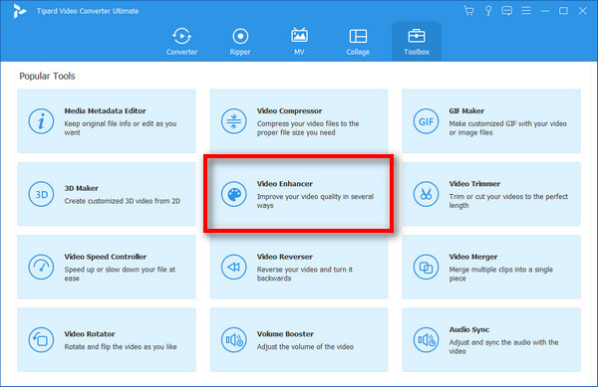Open the MV tab
The image size is (598, 387).
299,42
